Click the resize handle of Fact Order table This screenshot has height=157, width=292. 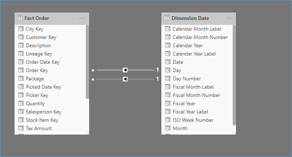pos(88,133)
